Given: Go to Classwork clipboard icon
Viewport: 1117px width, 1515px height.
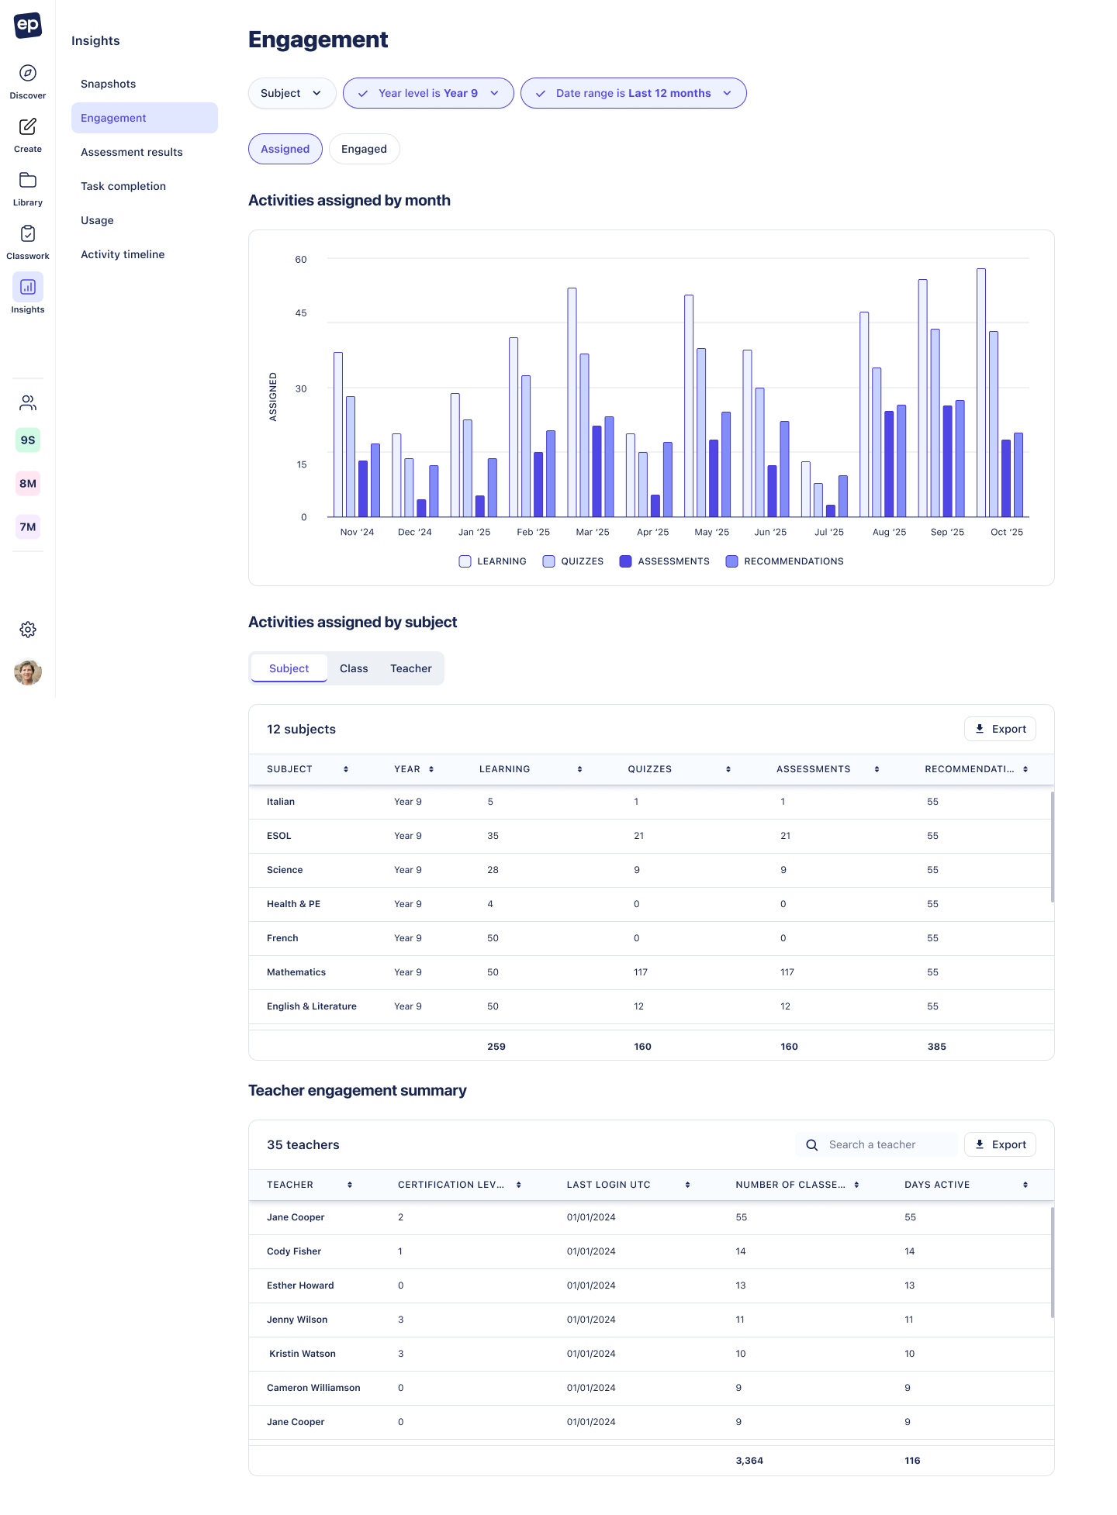Looking at the screenshot, I should pos(28,233).
